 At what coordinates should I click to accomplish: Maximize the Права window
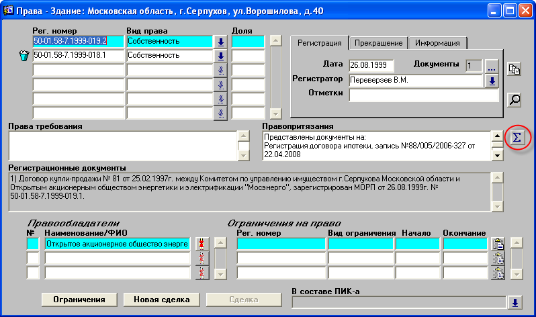510,11
